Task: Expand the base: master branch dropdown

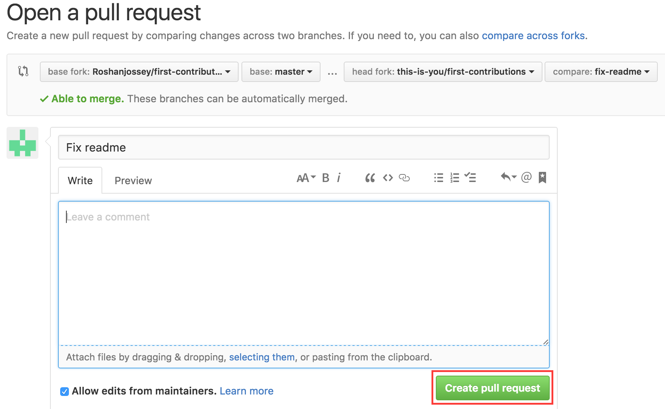Action: point(281,72)
